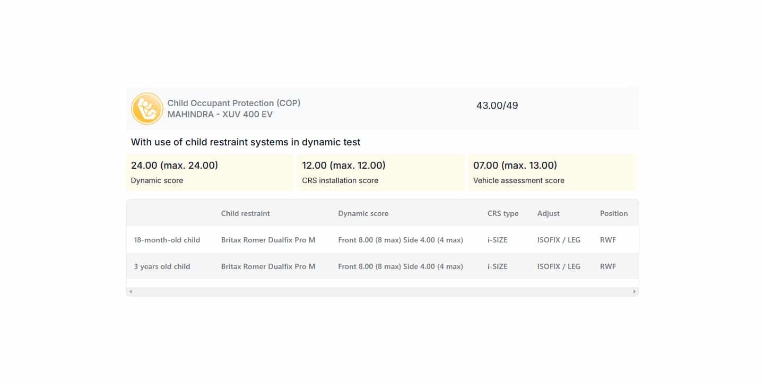This screenshot has width=764, height=382.
Task: Click the Position column header
Action: [x=614, y=213]
